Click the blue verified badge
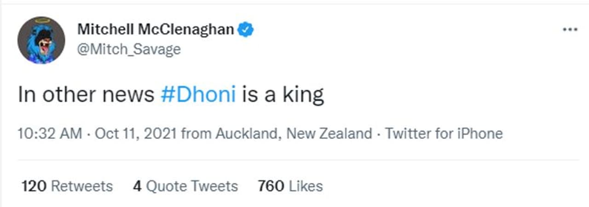589x207 pixels. click(x=247, y=29)
